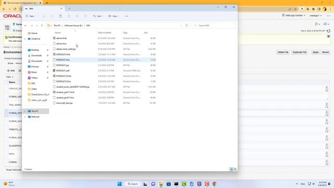Open Desktop in quick access
334x188 pixels.
(x=33, y=50)
